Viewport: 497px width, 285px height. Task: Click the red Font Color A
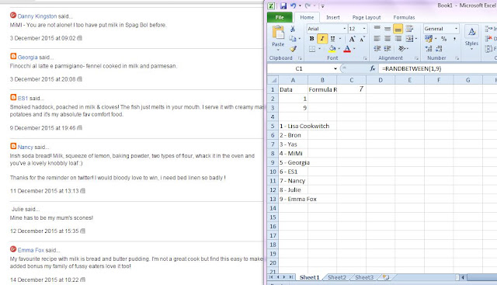tap(347, 49)
